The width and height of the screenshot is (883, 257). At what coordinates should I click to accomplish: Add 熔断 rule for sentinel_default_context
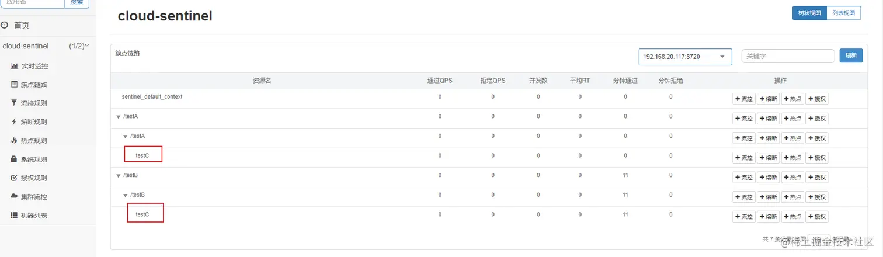click(x=769, y=99)
